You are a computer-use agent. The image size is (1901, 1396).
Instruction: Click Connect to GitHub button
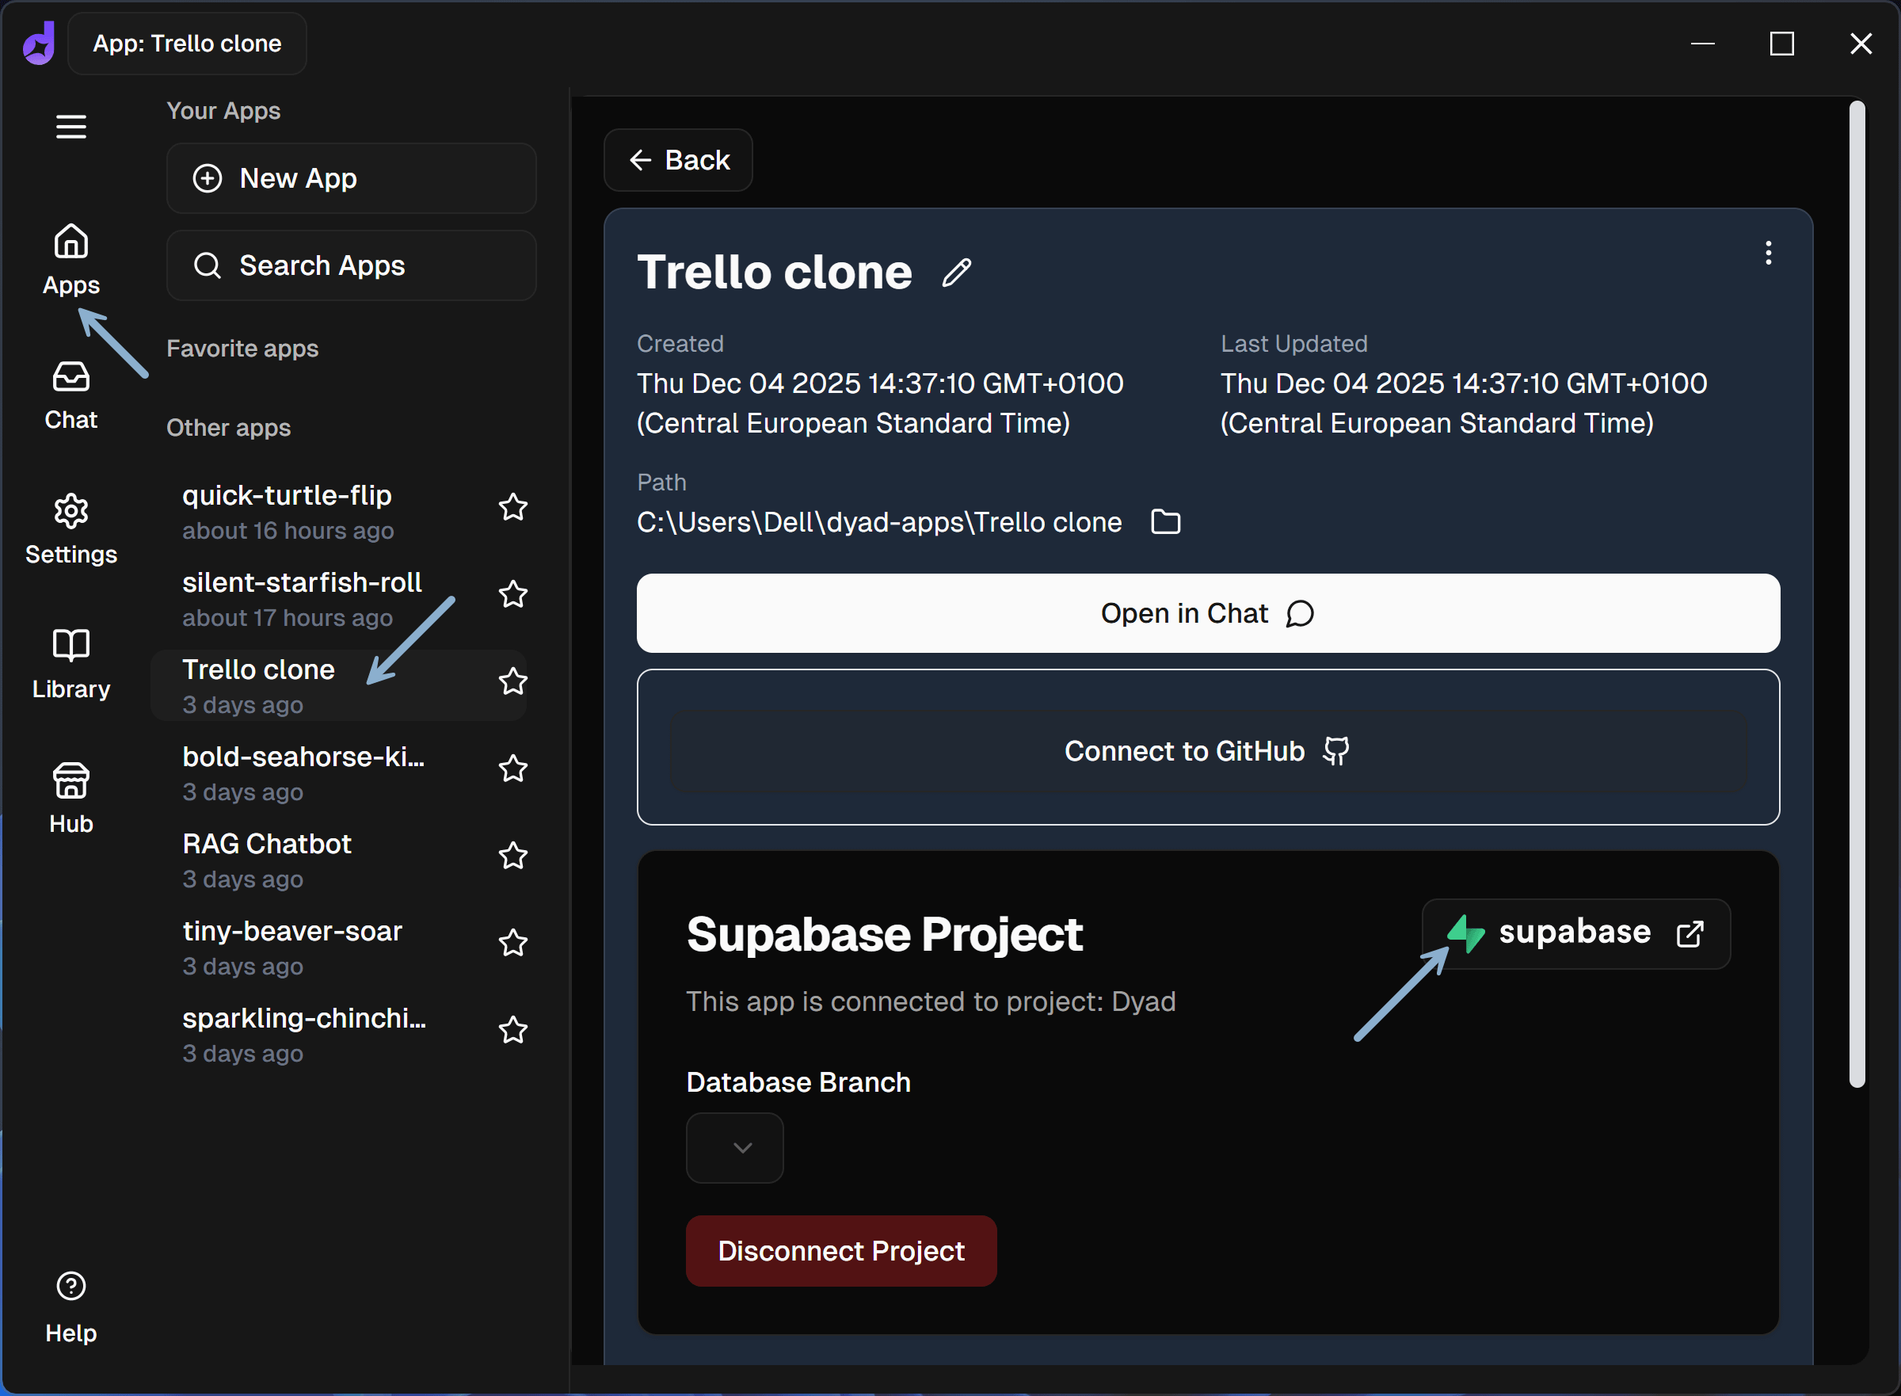[1207, 751]
